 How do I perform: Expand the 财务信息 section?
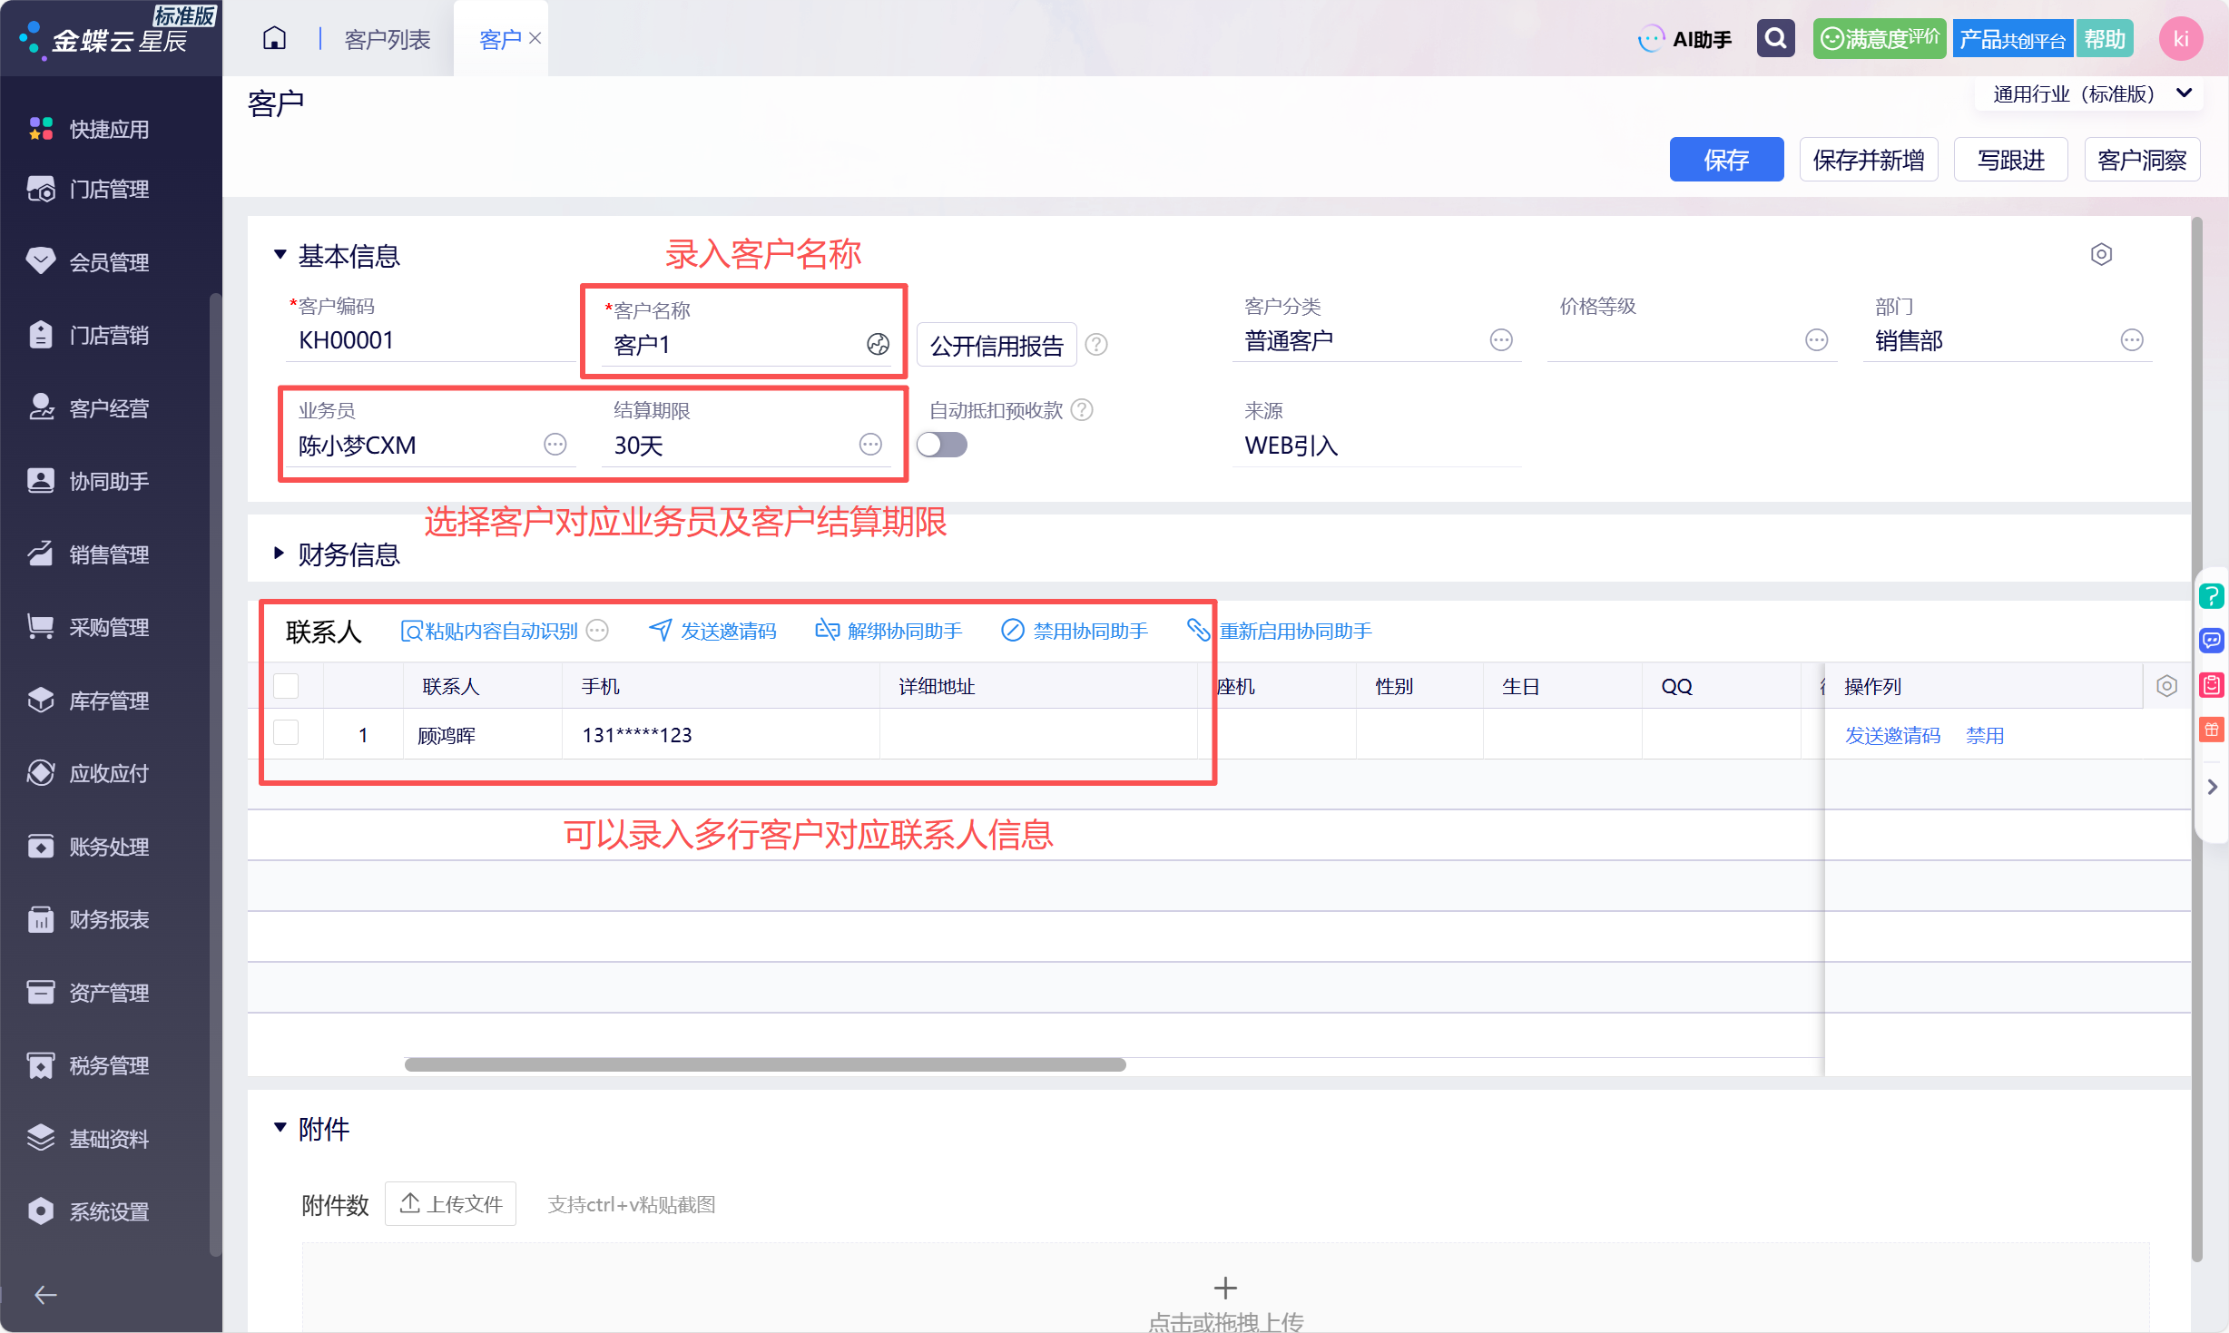pyautogui.click(x=337, y=554)
